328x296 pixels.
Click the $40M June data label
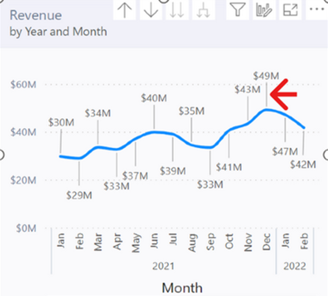coord(154,98)
